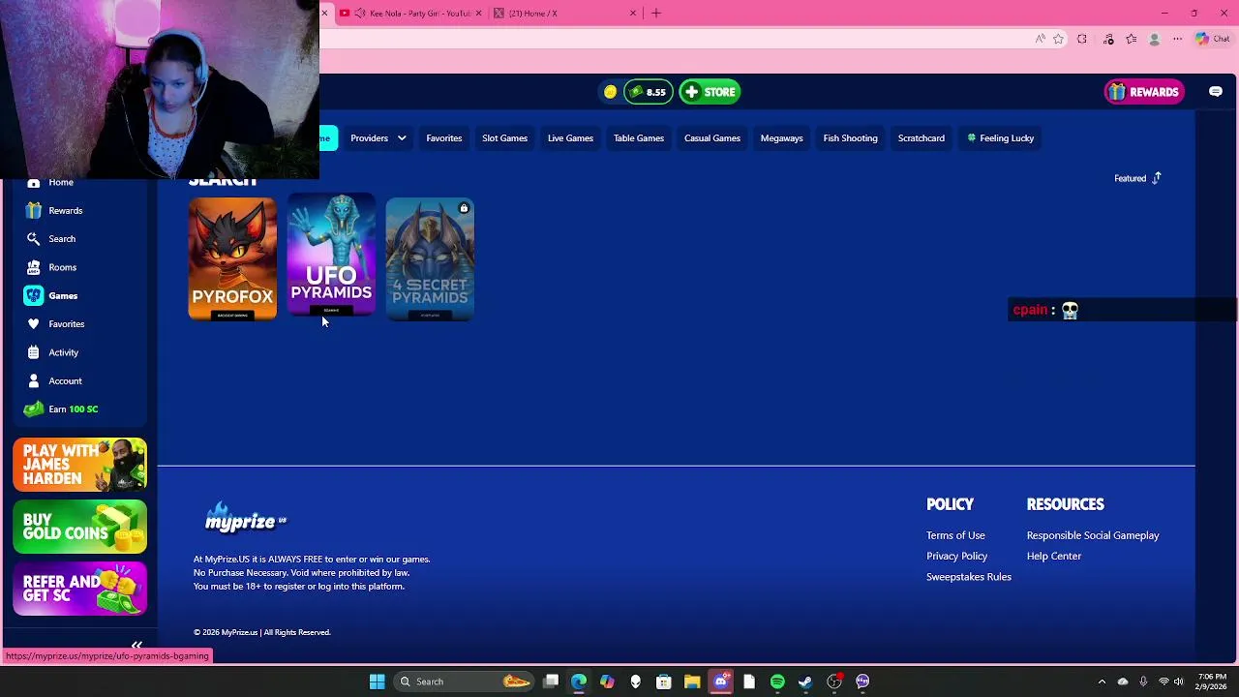Viewport: 1239px width, 697px height.
Task: Open File Explorer from taskbar
Action: tap(692, 682)
